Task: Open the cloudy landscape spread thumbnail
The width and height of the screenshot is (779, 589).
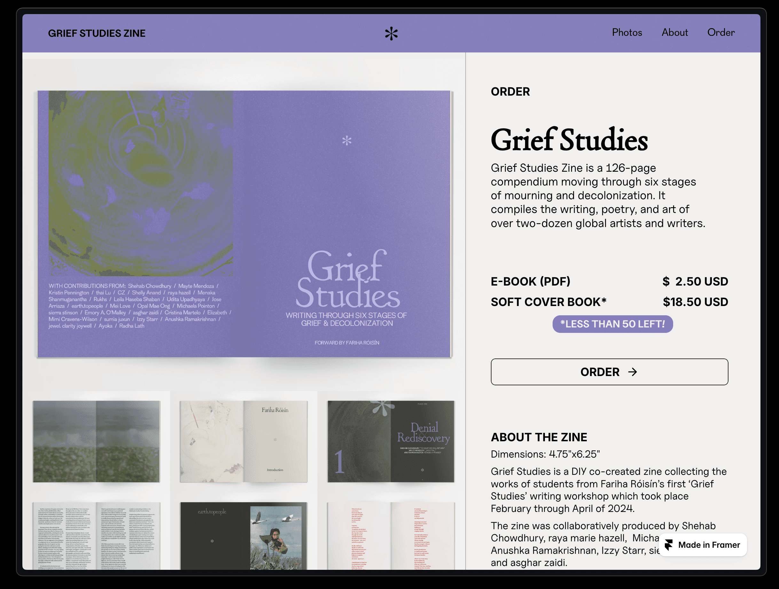Action: 96,441
